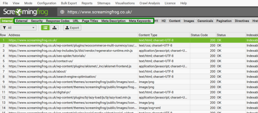Sort by the Address column header

73,35
